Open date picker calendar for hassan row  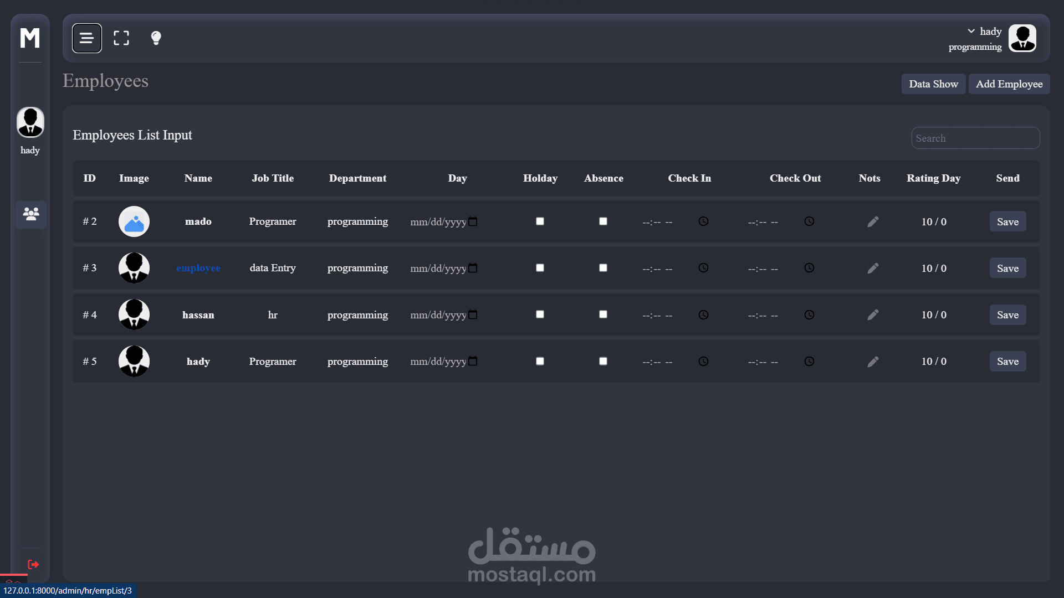[x=473, y=315]
